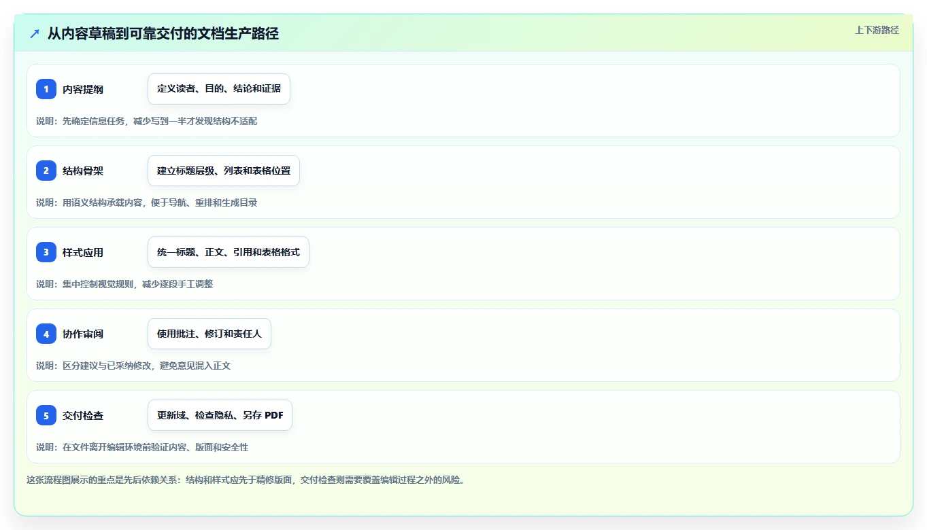Click the step 5 number badge
The width and height of the screenshot is (927, 530).
[x=46, y=415]
